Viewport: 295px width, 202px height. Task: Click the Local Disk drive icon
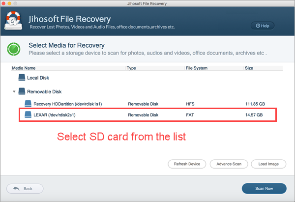(x=22, y=77)
